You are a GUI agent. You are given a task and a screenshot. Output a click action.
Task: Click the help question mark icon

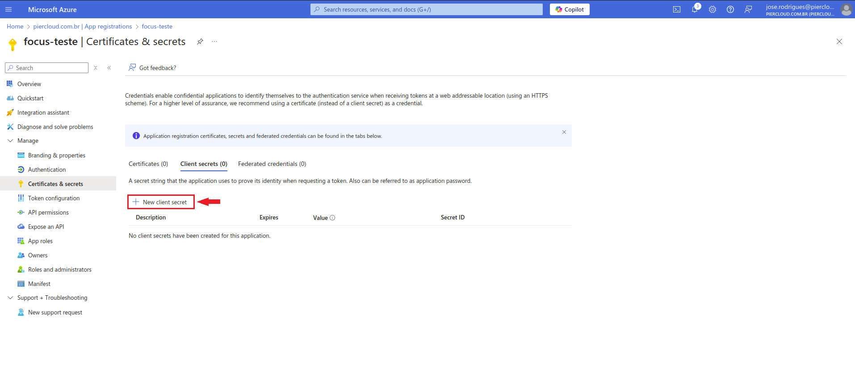pos(730,9)
